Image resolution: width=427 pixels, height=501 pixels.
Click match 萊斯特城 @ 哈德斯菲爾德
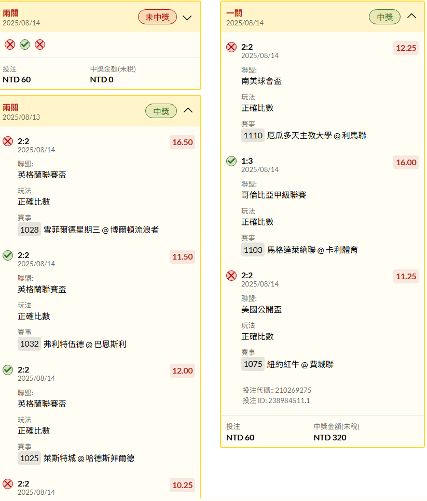coord(89,458)
